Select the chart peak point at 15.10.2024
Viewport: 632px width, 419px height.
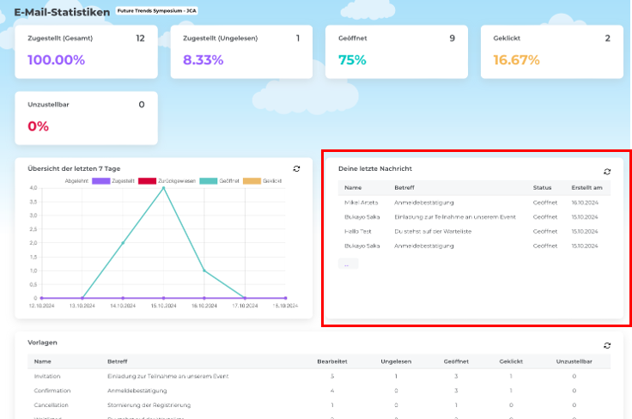tap(163, 188)
